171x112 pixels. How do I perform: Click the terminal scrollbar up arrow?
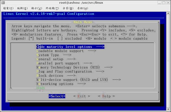point(168,13)
